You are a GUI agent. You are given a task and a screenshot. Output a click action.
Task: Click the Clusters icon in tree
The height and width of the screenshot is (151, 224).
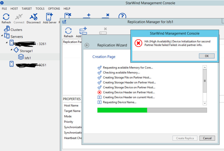pos(7,29)
